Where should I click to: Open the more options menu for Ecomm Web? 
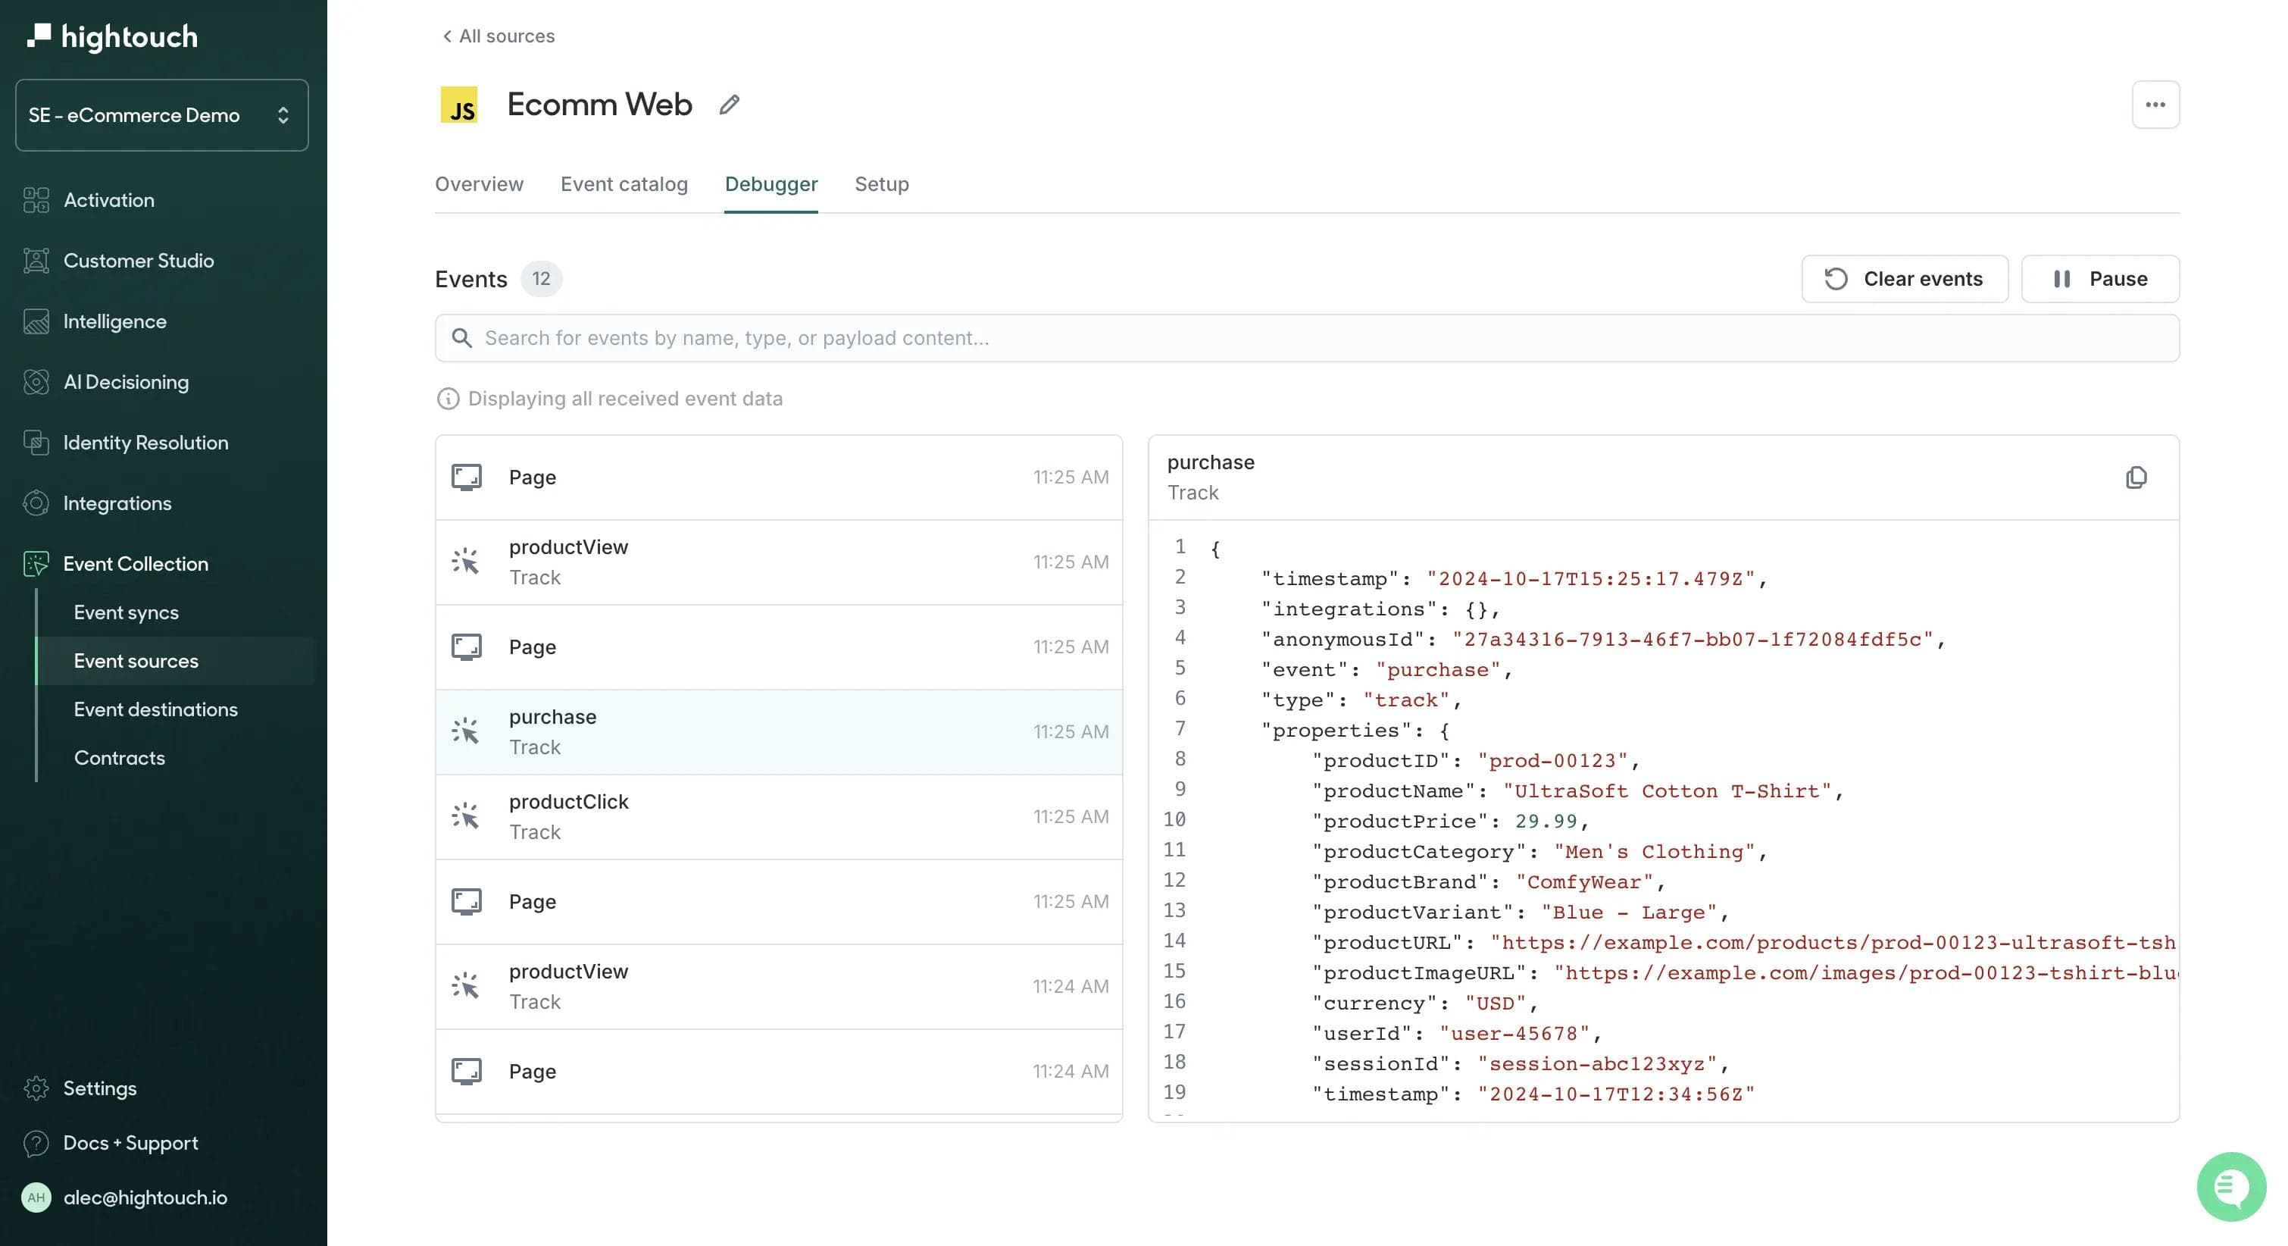coord(2155,104)
